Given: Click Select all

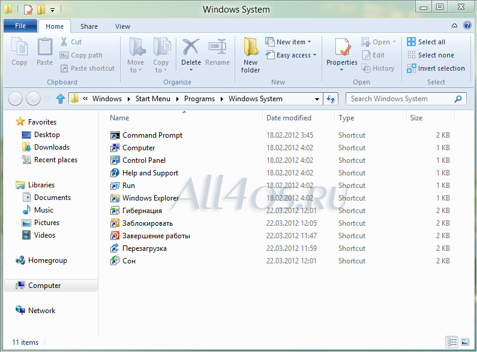Looking at the screenshot, I should 426,42.
